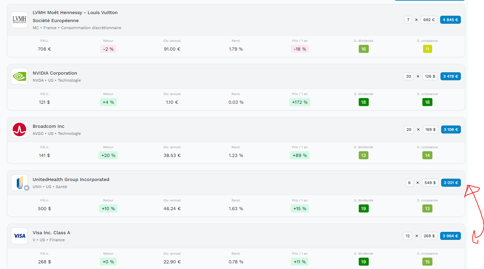Click NVIDIA total value 3 478 € badge
This screenshot has width=484, height=269.
[451, 76]
